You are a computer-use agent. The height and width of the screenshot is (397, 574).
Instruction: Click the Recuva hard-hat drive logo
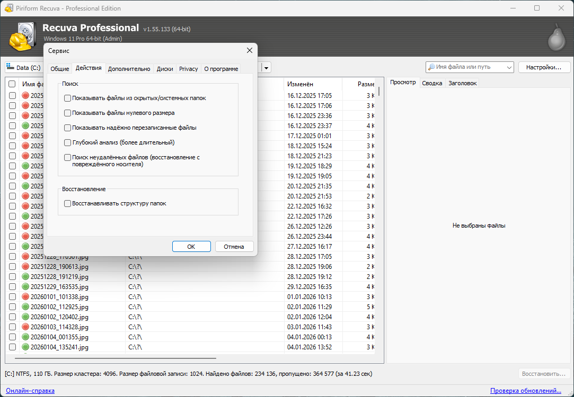point(22,36)
